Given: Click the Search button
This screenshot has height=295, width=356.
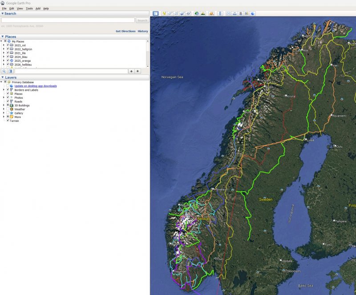Looking at the screenshot, I should 142,20.
